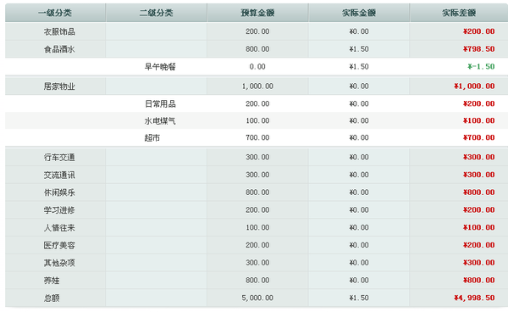Click the 200.00 budget for 医疗美容
Viewport: 508px width, 312px height.
coord(257,245)
